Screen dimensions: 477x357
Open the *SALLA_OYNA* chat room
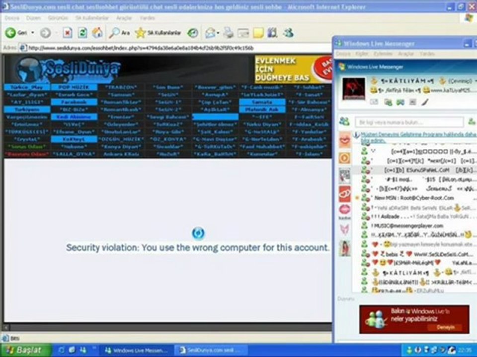[x=74, y=154]
